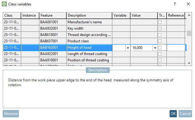Open the Value dropdown showing 16.000
This screenshot has width=195, height=120.
155,48
